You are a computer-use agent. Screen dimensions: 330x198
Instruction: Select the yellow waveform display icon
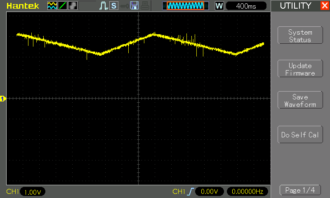52,6
